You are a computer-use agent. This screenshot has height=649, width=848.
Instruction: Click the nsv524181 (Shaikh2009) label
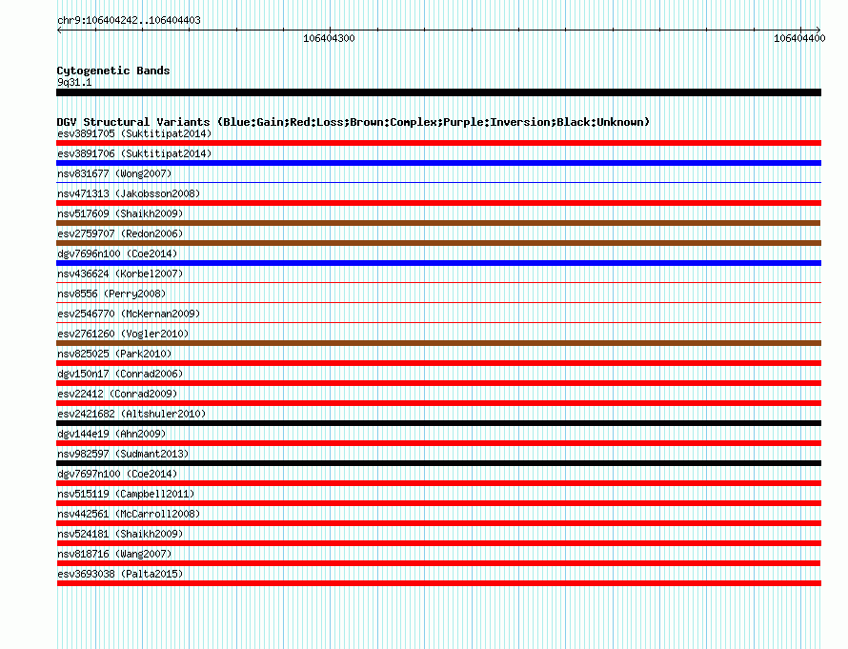120,534
